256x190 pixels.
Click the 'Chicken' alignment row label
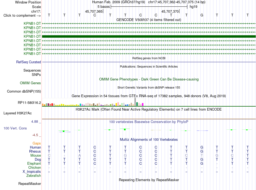coord(34,168)
